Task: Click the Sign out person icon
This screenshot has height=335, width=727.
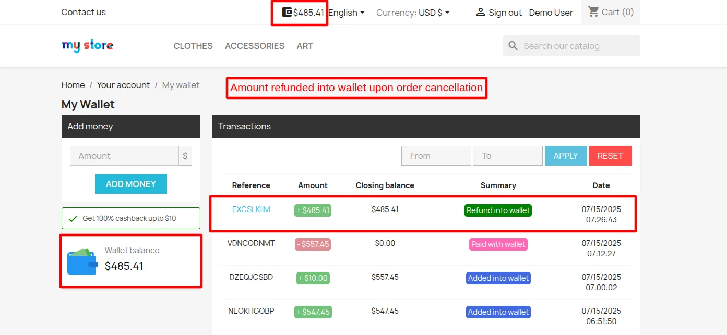Action: (481, 12)
